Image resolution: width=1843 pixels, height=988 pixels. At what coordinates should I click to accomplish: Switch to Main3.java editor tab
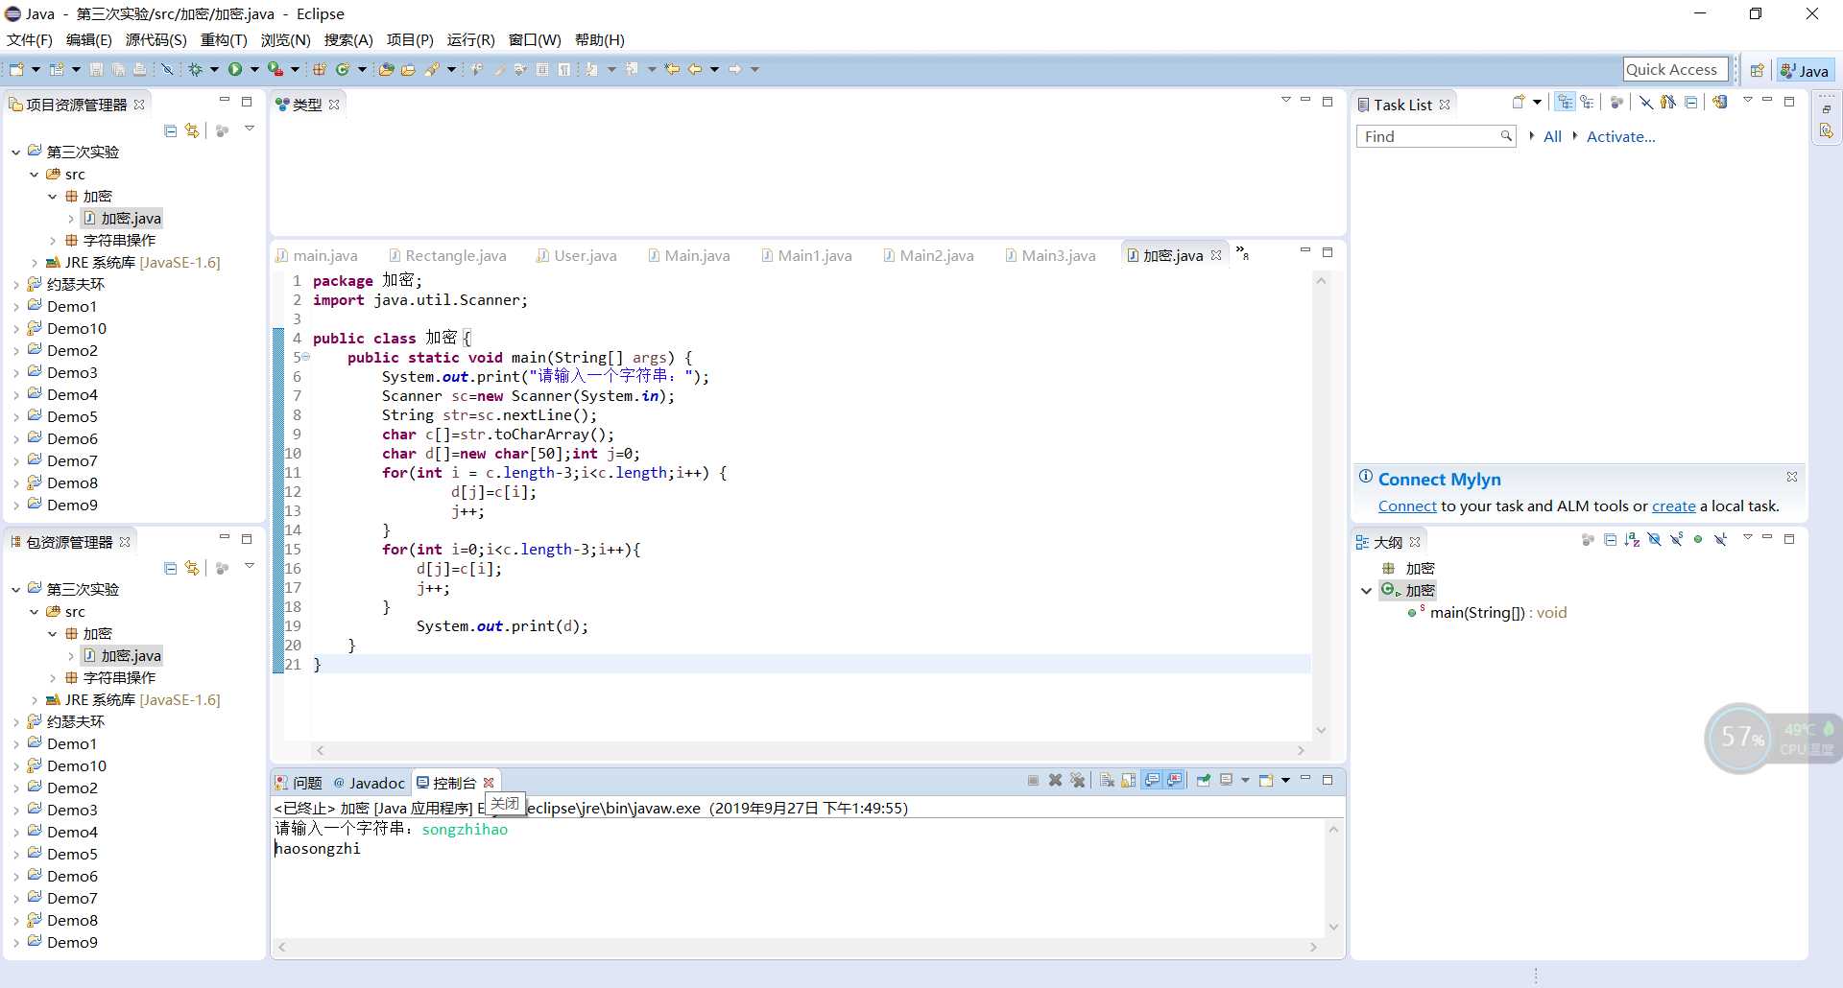(1050, 255)
